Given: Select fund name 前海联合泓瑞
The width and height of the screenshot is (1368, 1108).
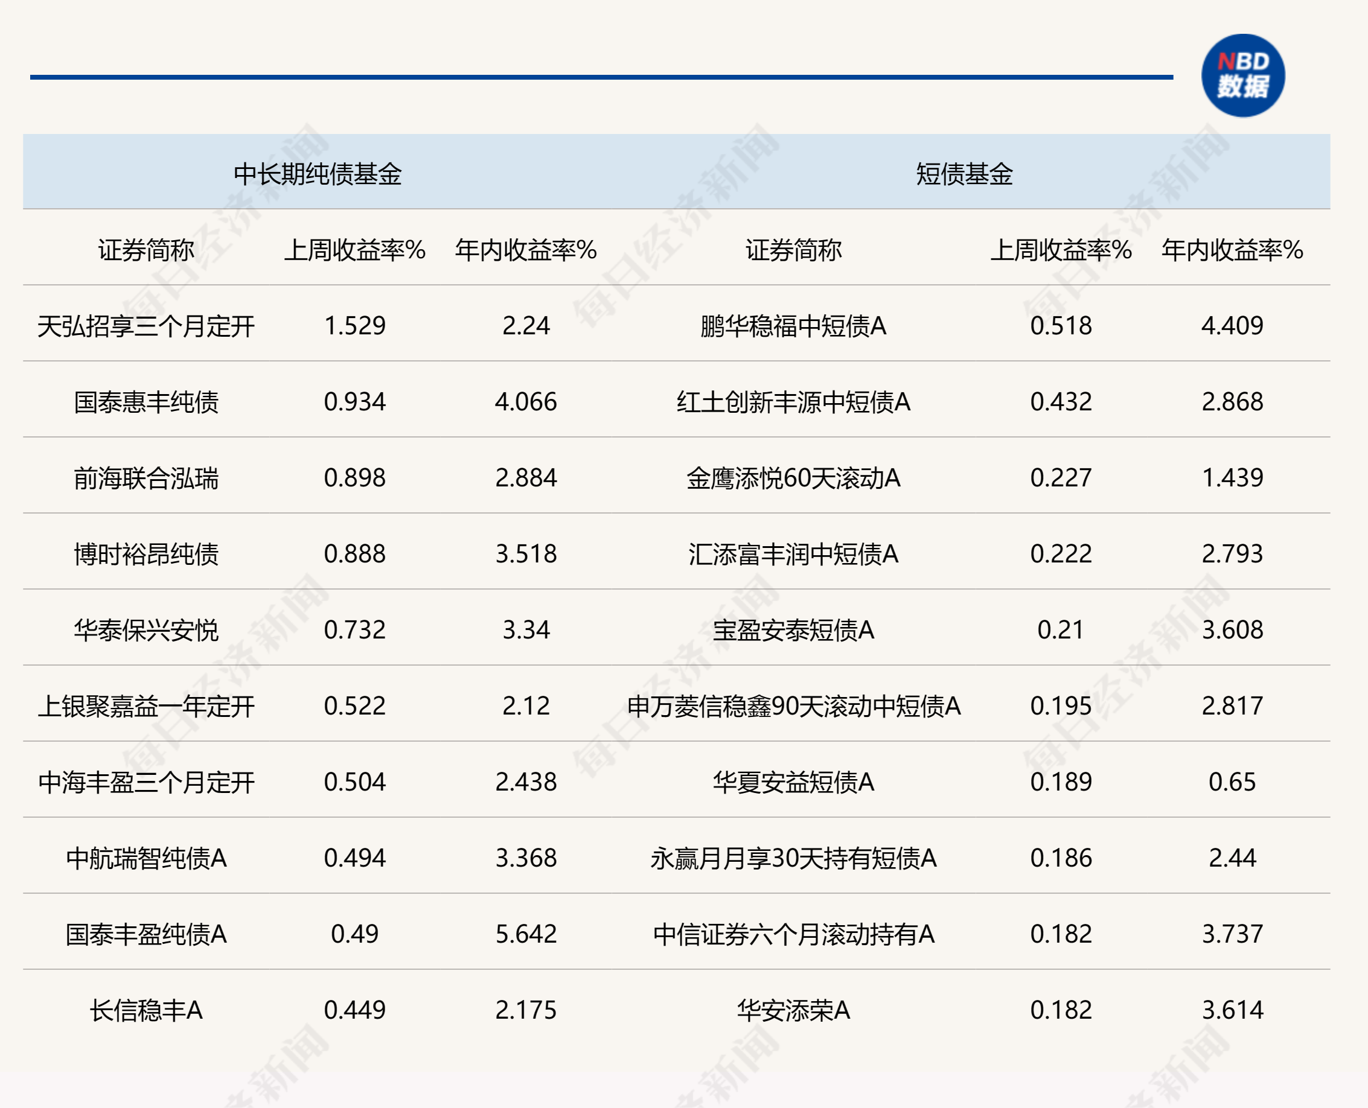Looking at the screenshot, I should (145, 477).
